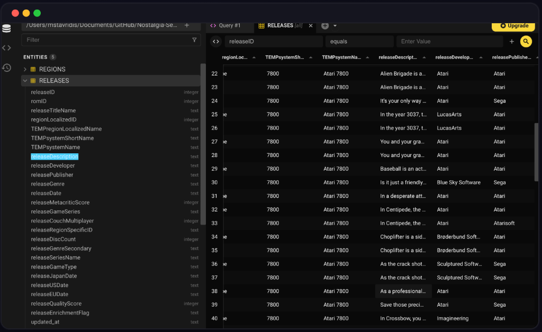Viewport: 542px width, 332px height.
Task: Click the 'Baseball is an act...' cell
Action: pos(403,169)
